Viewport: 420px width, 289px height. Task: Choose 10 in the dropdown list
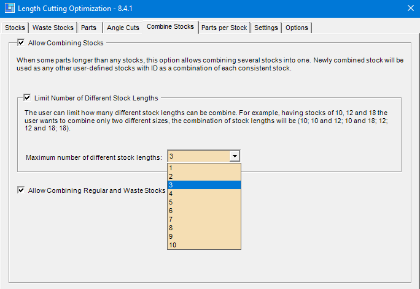(204, 245)
